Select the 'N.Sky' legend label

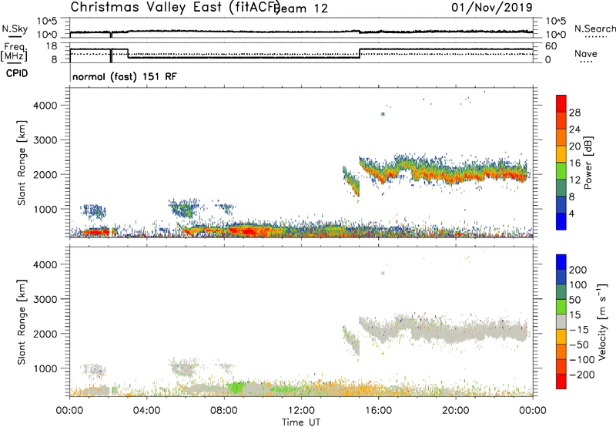[x=15, y=29]
